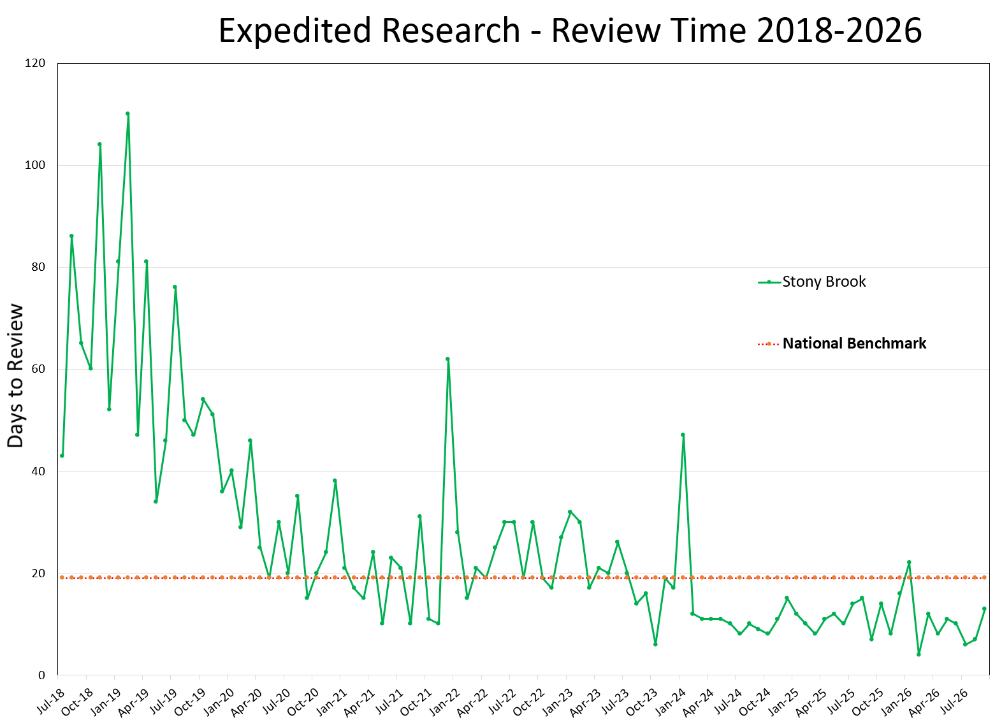Click the "60" y-axis tick label

click(39, 369)
